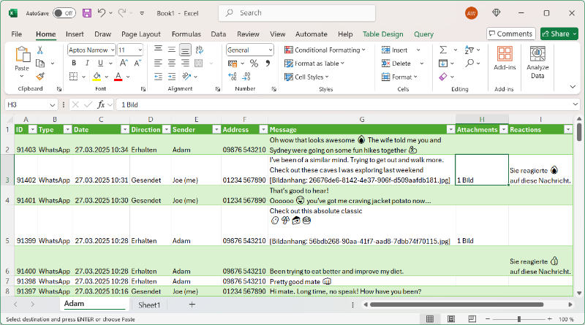Open Add-ins
Image resolution: width=585 pixels, height=325 pixels.
505,58
